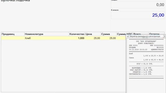
Task: Click the emulator window title bar text
Action: (143, 36)
